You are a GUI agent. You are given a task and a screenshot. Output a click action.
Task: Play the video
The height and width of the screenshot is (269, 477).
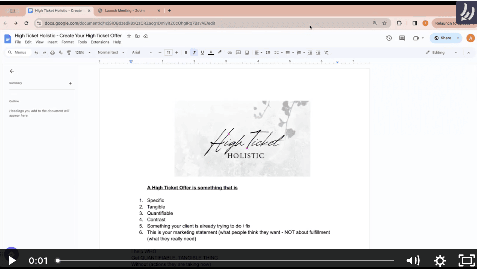pos(12,261)
